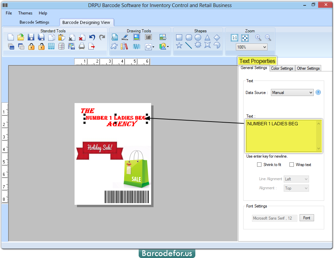Open the help icon beside Data Source
334x258 pixels.
point(318,92)
